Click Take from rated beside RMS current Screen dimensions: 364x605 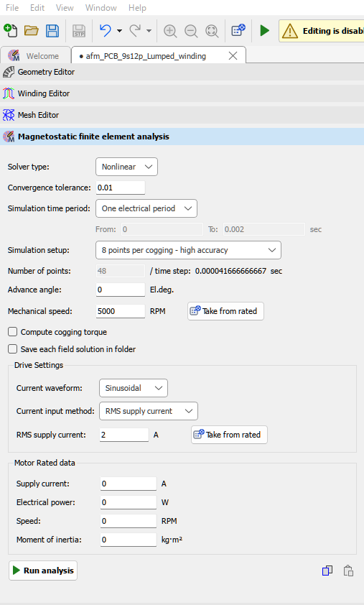(229, 435)
